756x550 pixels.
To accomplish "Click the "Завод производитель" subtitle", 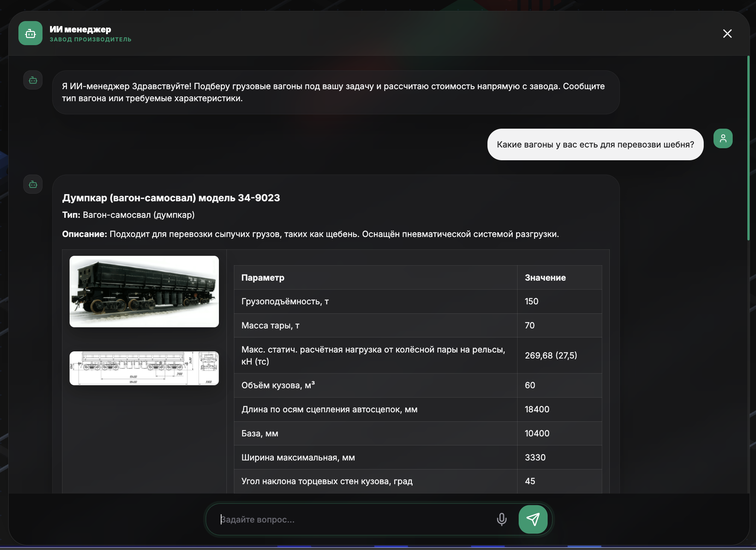I will (x=90, y=40).
